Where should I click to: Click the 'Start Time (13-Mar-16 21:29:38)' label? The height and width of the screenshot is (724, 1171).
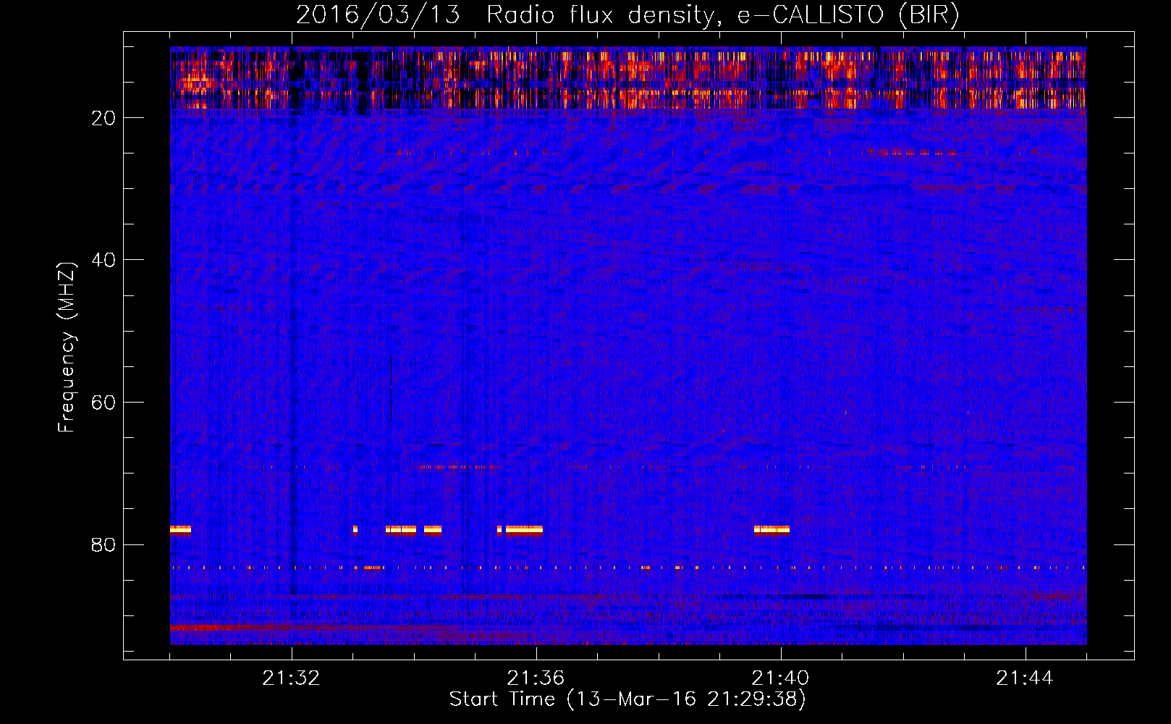tap(627, 699)
